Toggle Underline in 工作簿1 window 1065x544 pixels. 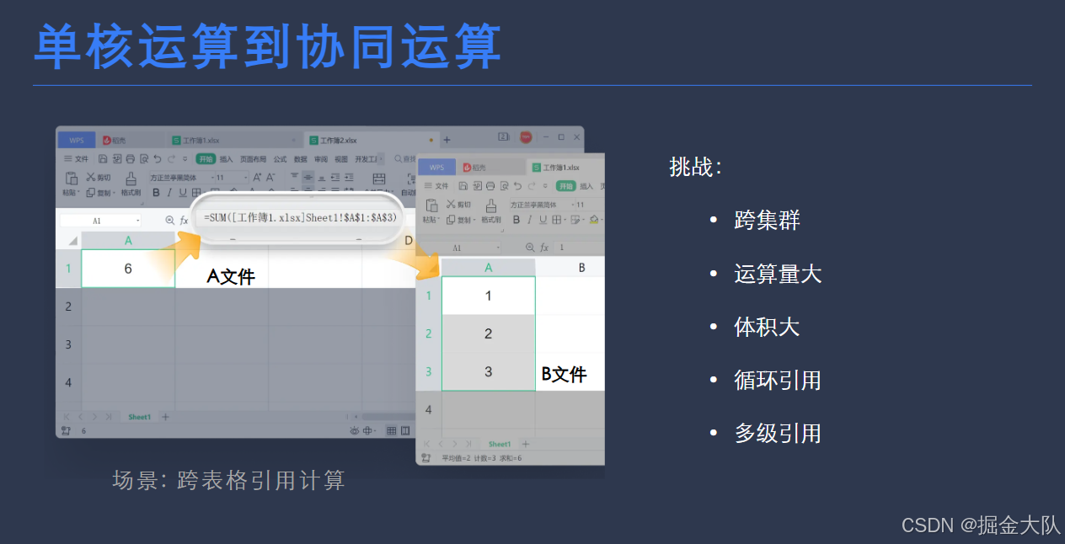543,220
